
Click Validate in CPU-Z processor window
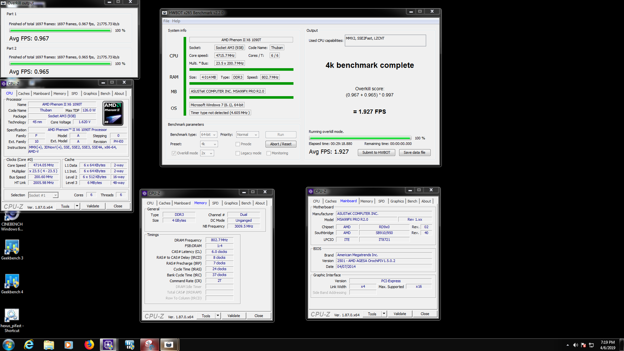coord(93,206)
